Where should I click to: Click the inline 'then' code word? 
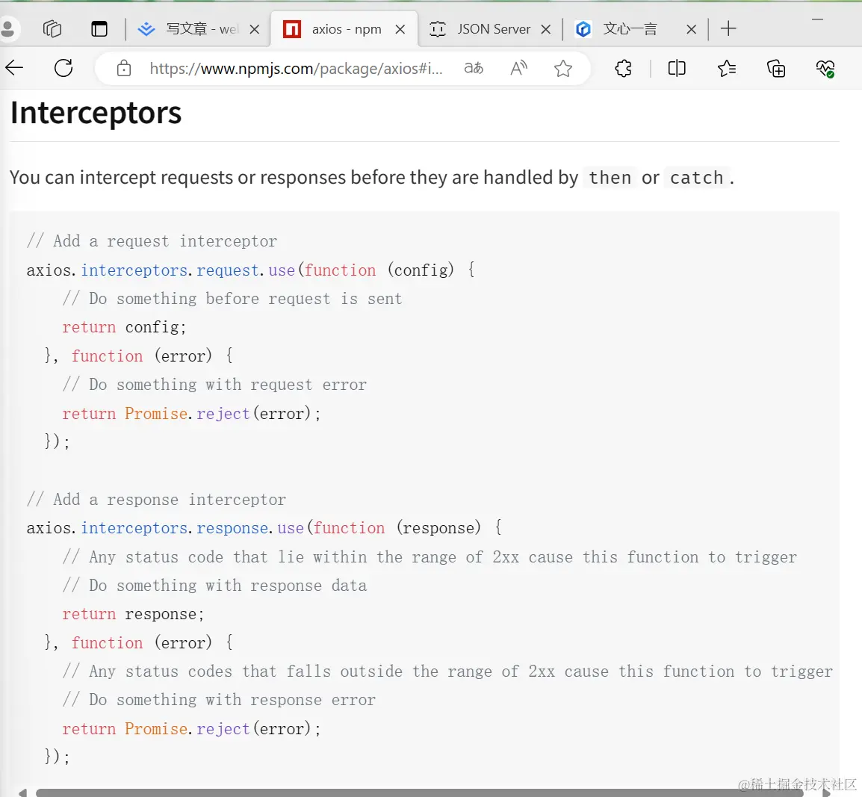click(610, 178)
